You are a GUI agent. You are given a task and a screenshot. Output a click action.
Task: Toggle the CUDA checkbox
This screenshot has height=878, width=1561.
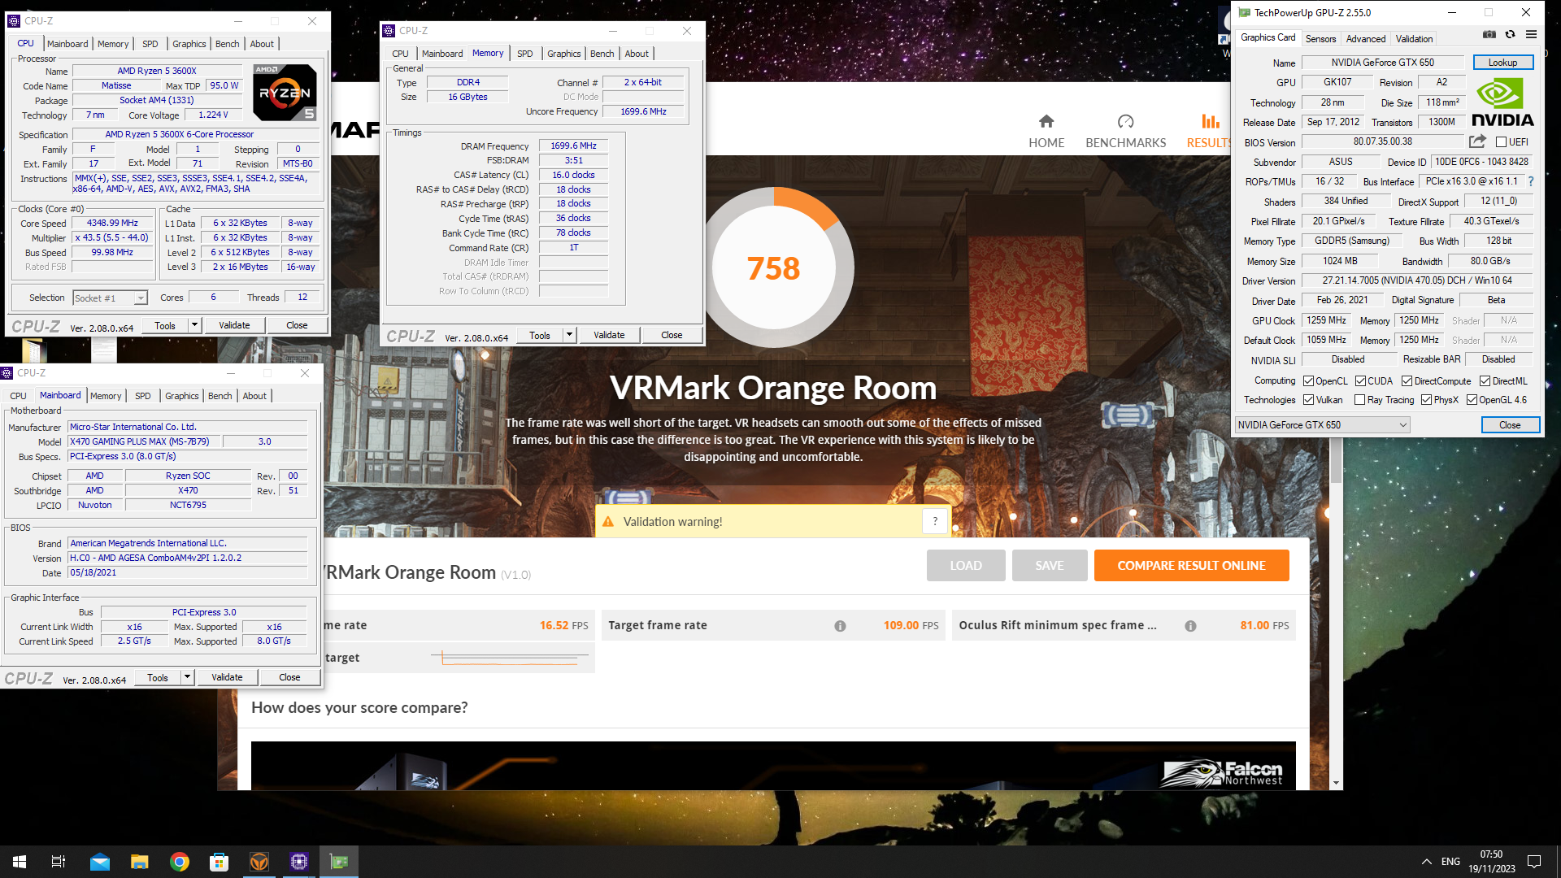pyautogui.click(x=1360, y=381)
